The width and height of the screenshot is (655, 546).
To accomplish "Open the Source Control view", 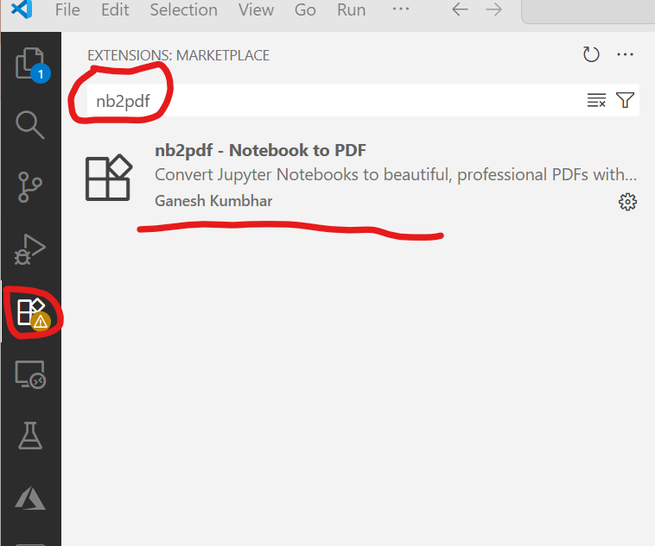I will (x=30, y=187).
